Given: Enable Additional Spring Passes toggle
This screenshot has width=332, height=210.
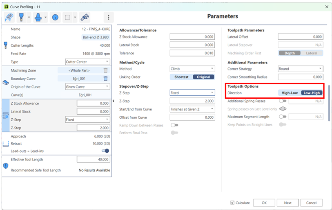Looking at the screenshot, I should [283, 101].
